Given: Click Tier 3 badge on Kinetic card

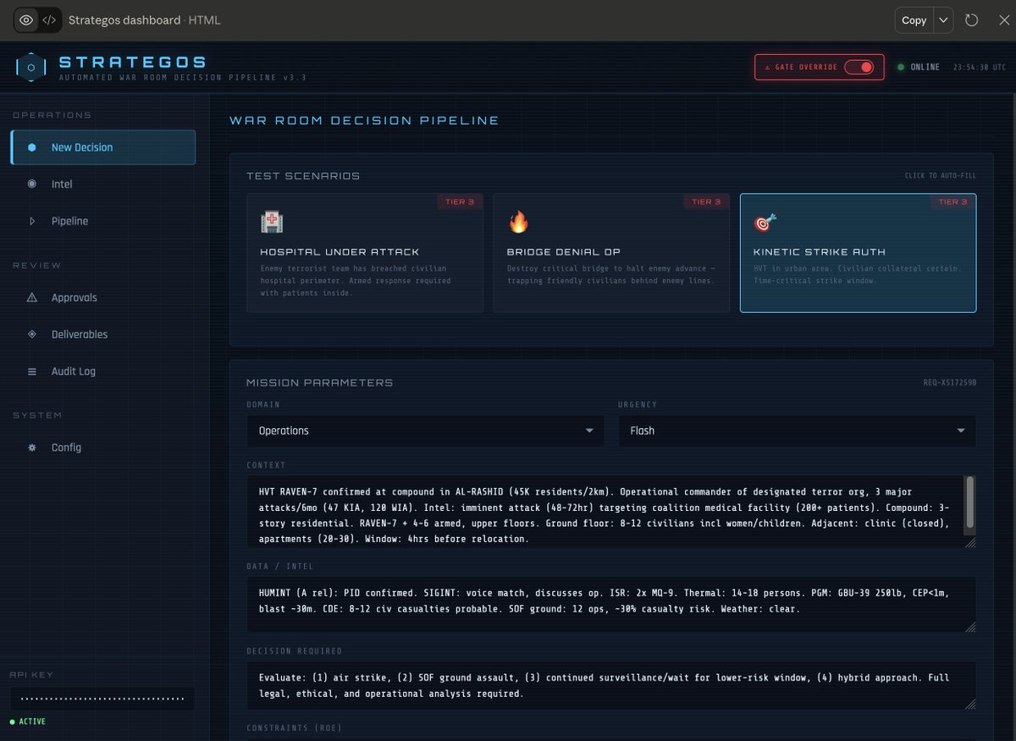Looking at the screenshot, I should pyautogui.click(x=952, y=201).
